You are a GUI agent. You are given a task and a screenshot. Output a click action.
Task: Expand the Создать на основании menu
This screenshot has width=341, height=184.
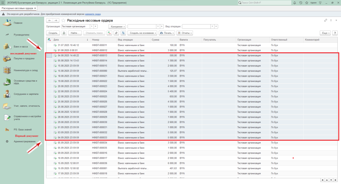click(x=143, y=33)
